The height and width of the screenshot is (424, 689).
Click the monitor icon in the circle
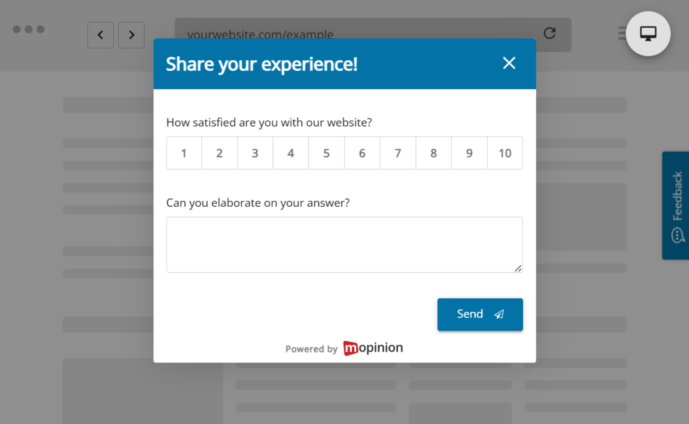(x=648, y=34)
